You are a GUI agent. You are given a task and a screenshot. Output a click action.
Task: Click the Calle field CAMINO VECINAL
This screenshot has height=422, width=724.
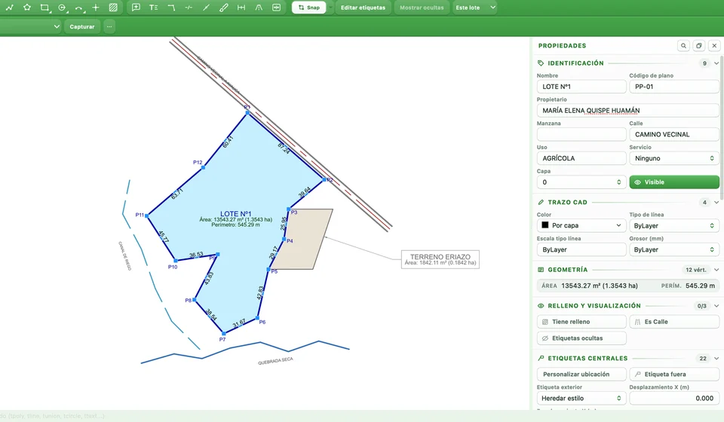pyautogui.click(x=674, y=135)
